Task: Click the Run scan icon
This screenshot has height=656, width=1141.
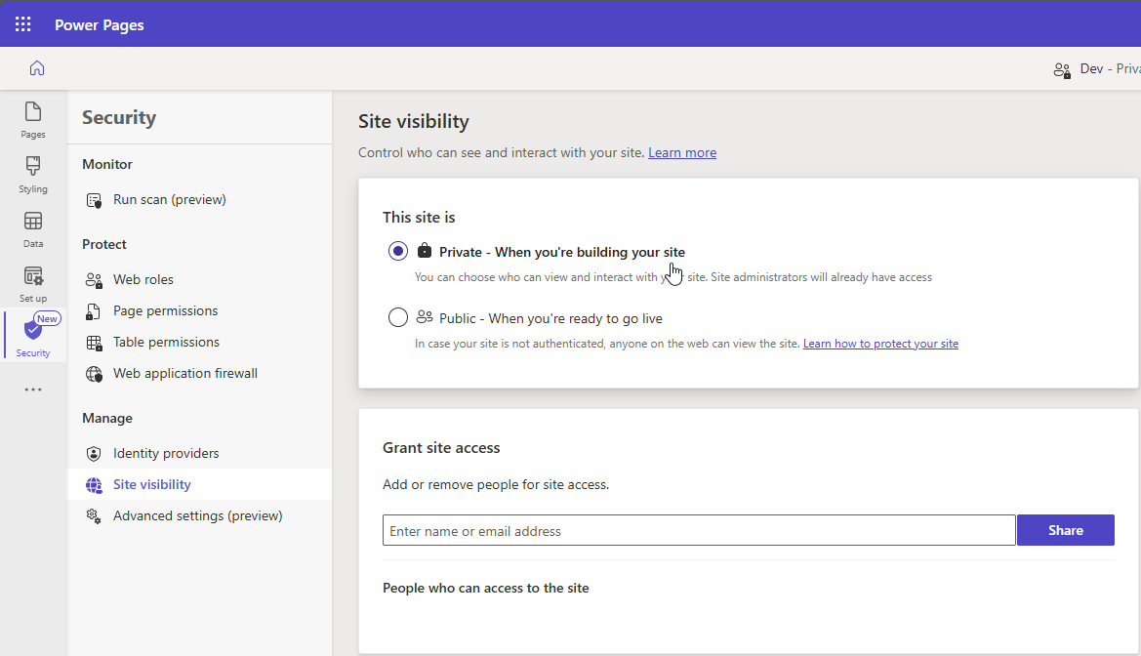Action: pyautogui.click(x=94, y=200)
